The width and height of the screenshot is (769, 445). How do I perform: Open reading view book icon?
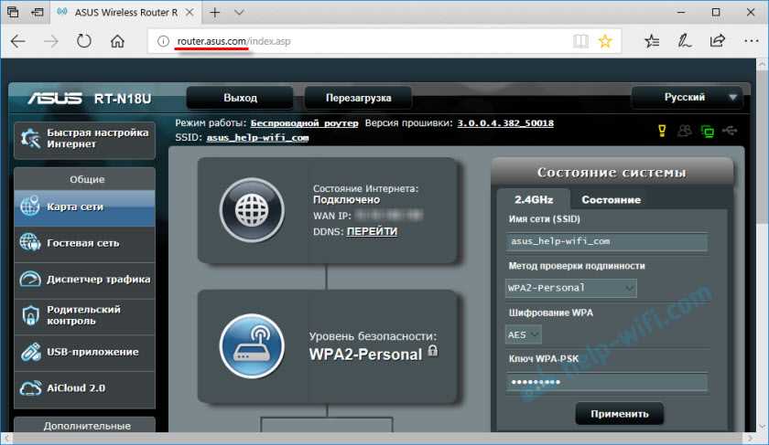tap(580, 41)
